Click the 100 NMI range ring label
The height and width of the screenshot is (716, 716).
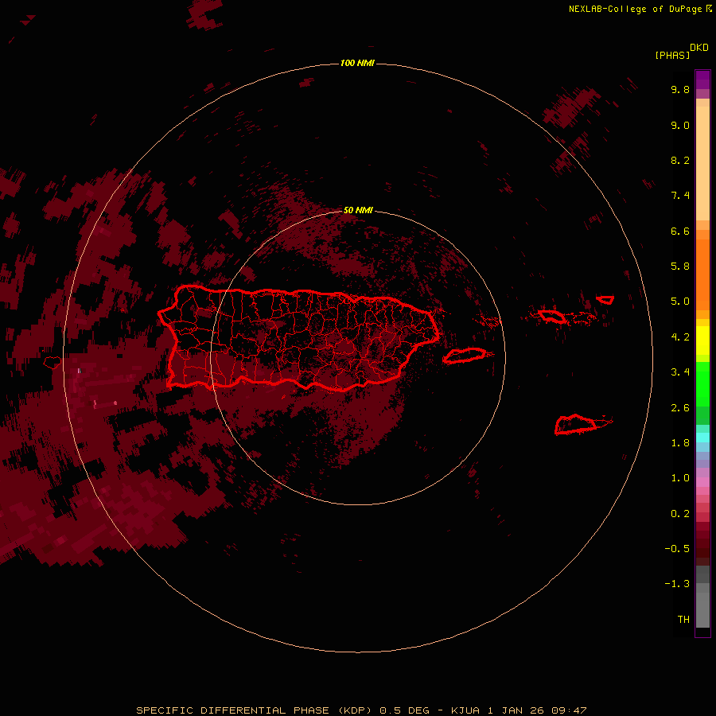point(357,63)
